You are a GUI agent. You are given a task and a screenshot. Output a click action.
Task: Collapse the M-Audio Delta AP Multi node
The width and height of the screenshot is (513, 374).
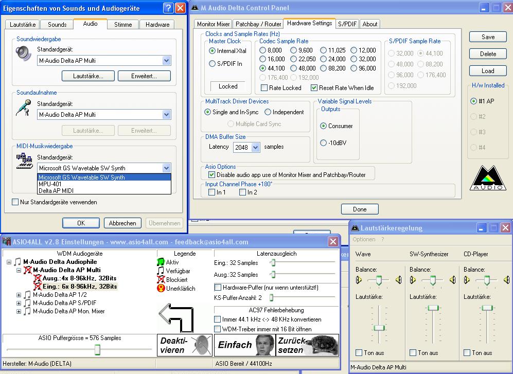coord(19,270)
